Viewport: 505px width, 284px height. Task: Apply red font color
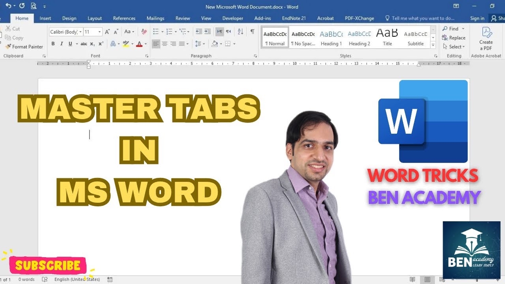coord(139,44)
